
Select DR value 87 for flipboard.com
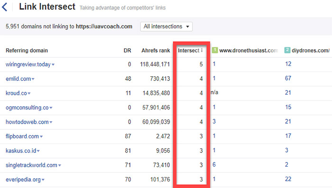point(128,136)
